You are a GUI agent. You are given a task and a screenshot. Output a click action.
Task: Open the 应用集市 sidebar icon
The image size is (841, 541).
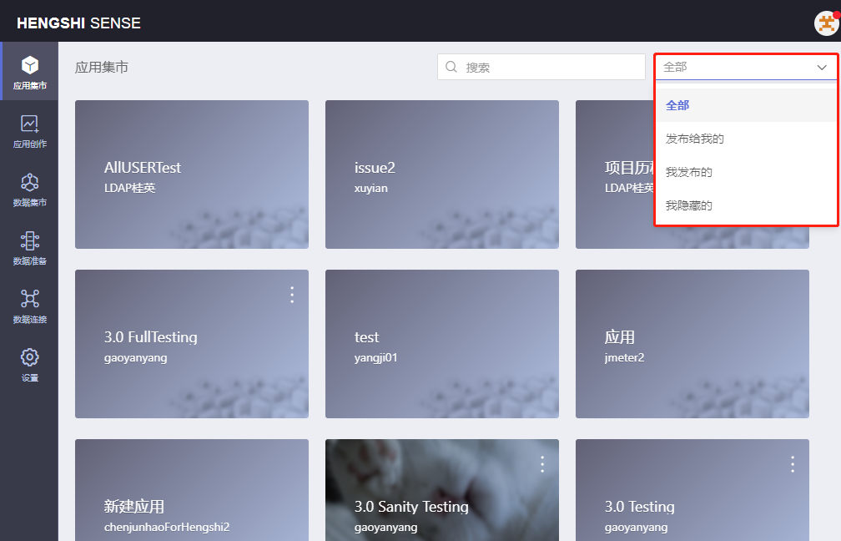click(30, 65)
